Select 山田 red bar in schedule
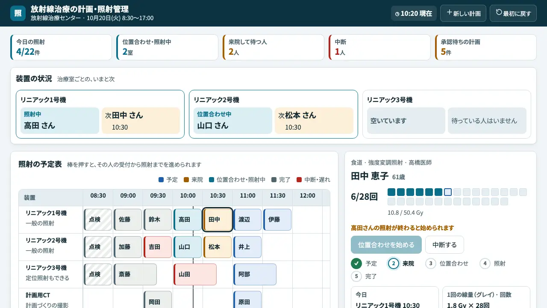 (195, 274)
